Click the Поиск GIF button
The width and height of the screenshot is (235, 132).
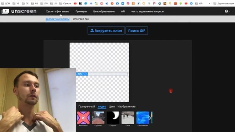tap(137, 31)
